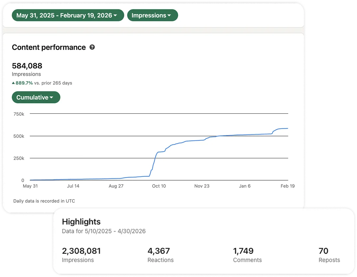This screenshot has height=277, width=357.
Task: Click the Feb 19 axis date label
Action: (x=288, y=186)
